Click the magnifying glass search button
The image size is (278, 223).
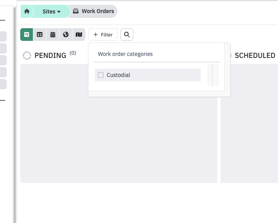pos(127,35)
